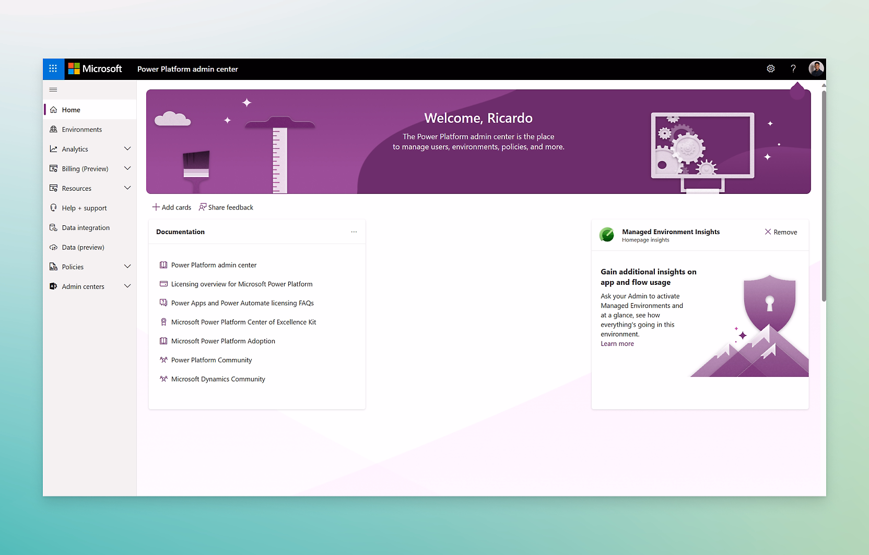Click the settings gear in the top bar
The image size is (869, 555).
[x=770, y=68]
